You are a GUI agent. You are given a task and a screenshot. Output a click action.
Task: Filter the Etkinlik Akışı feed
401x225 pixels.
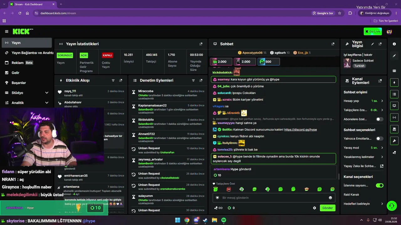coord(113,80)
